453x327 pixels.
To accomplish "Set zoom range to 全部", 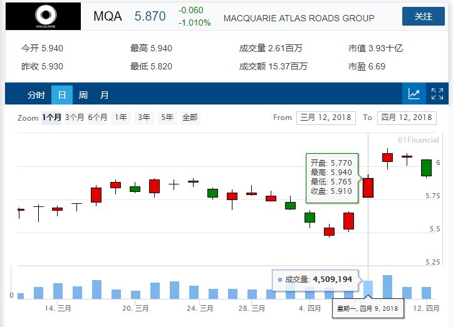I will tap(190, 118).
